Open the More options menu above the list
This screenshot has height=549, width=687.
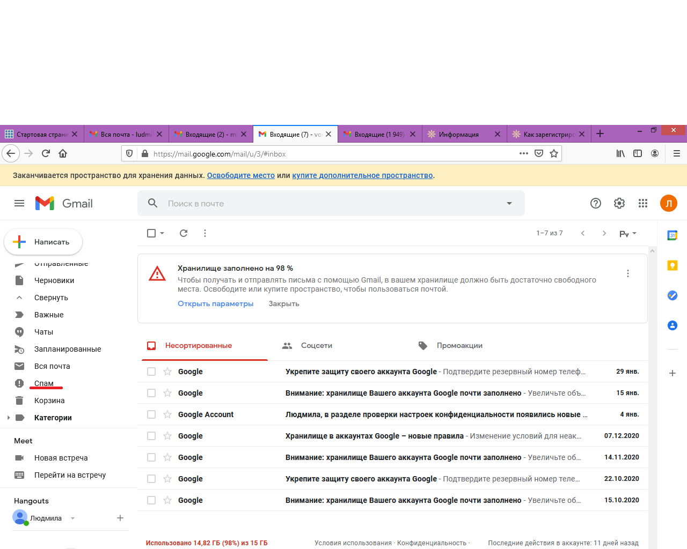[x=205, y=233]
